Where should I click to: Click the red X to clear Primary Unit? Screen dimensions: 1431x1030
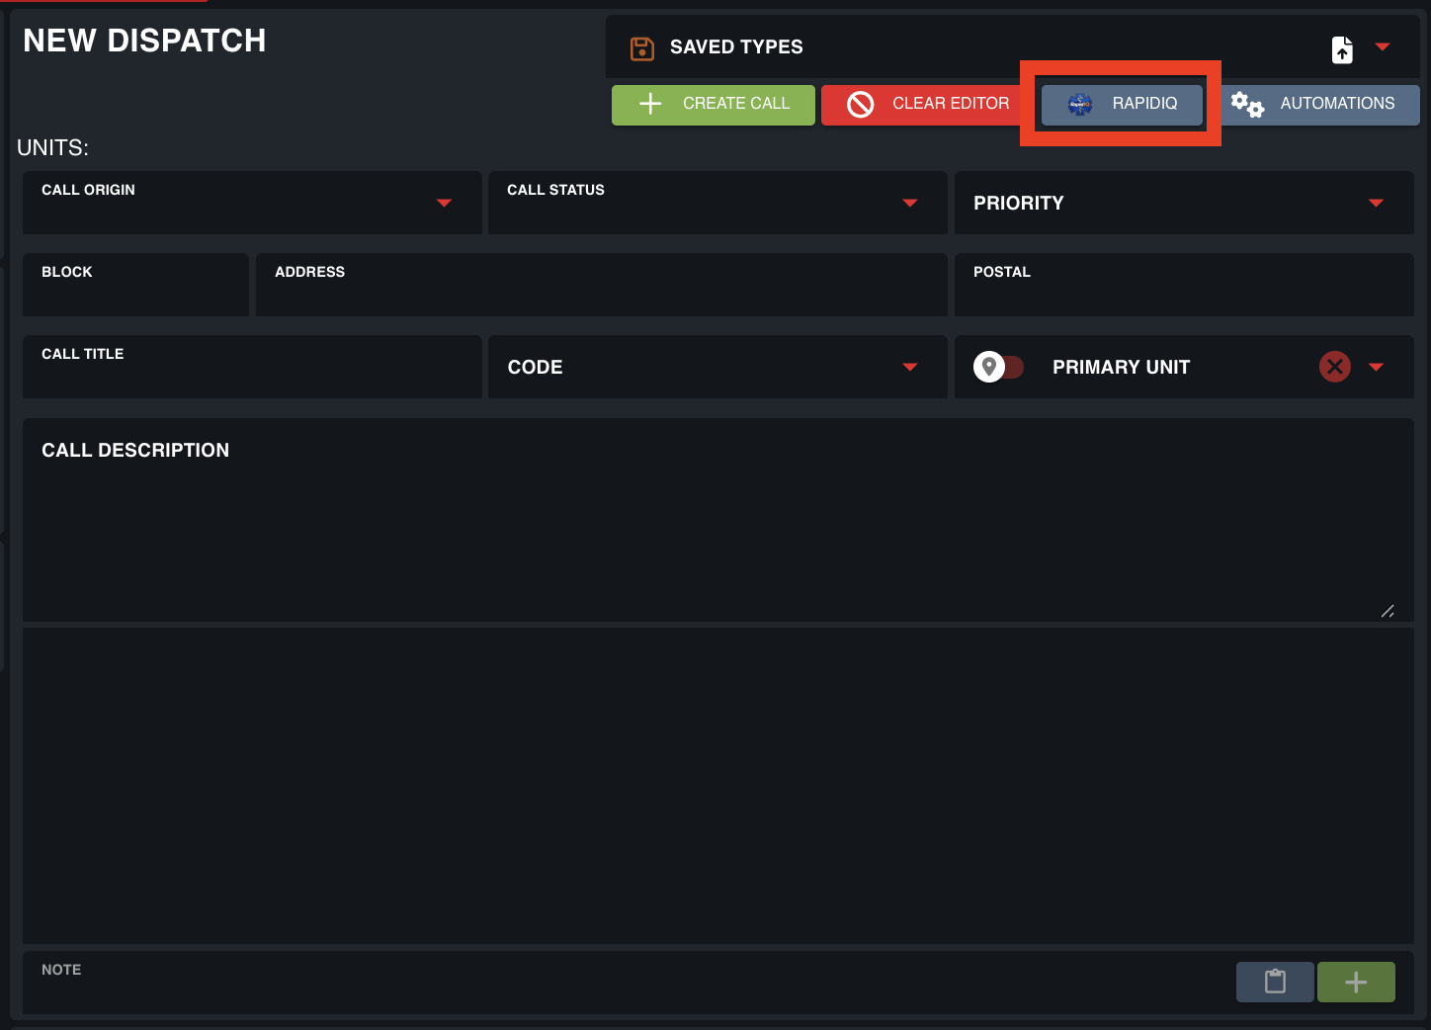tap(1334, 367)
